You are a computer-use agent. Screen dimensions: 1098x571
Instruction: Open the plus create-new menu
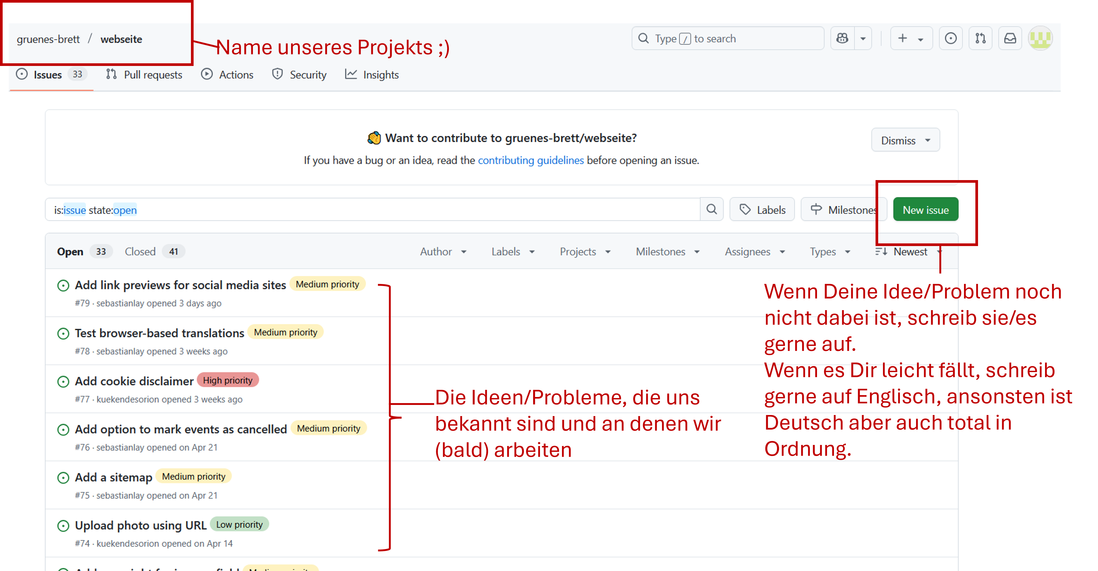(x=911, y=38)
